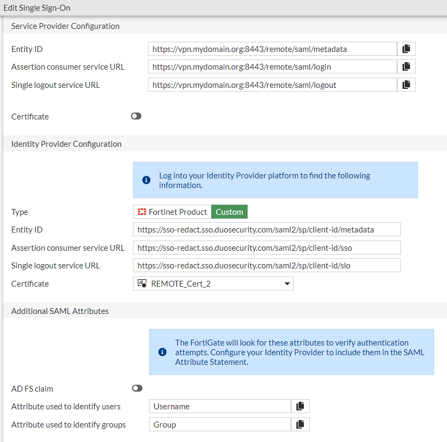Open the Certificate dropdown showing REMOTE_Cert_2
Screen dimensions: 447x442
(x=213, y=283)
